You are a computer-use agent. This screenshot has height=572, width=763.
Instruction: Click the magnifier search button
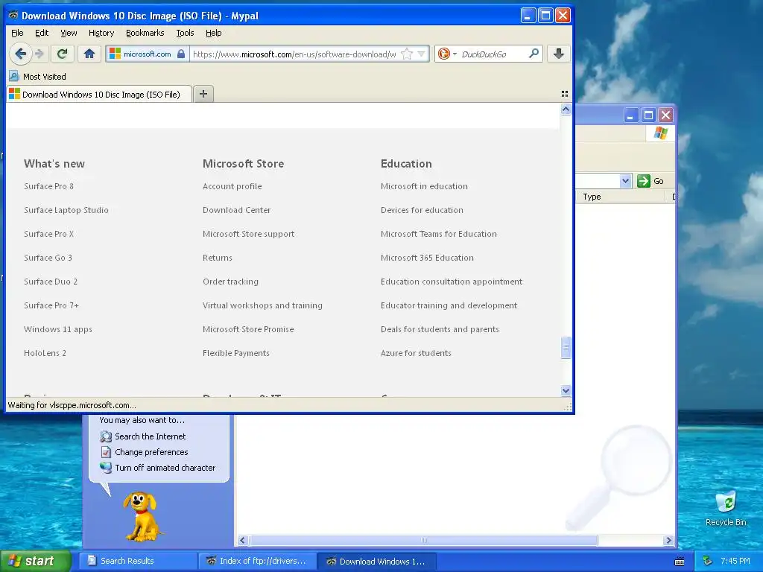[x=534, y=54]
